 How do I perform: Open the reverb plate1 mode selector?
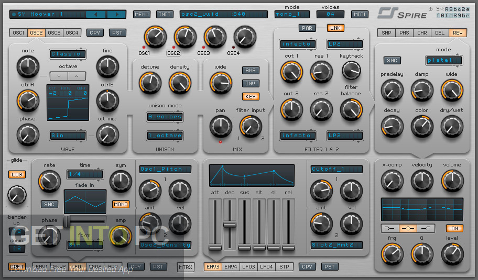click(x=444, y=60)
